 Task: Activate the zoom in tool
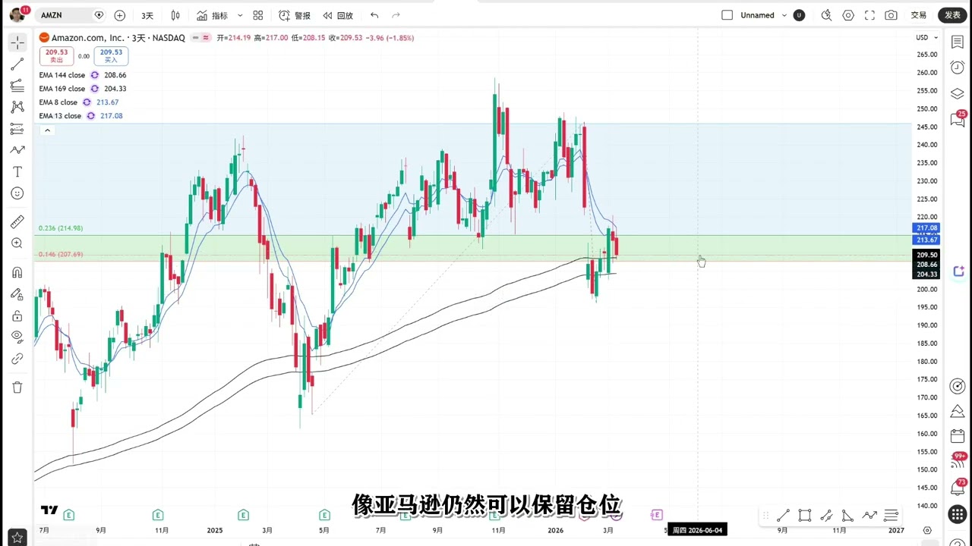click(x=17, y=243)
